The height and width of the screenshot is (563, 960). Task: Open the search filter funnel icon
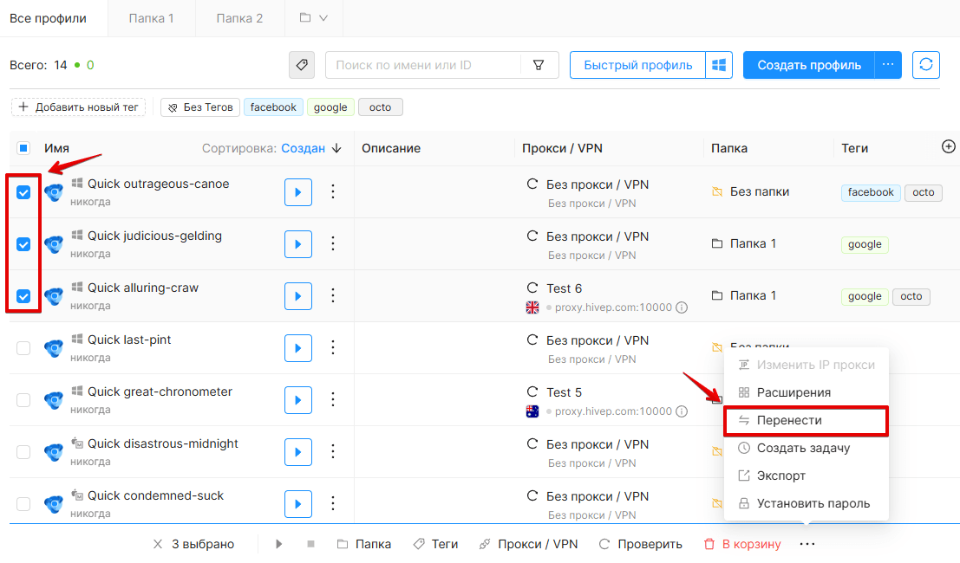[539, 65]
